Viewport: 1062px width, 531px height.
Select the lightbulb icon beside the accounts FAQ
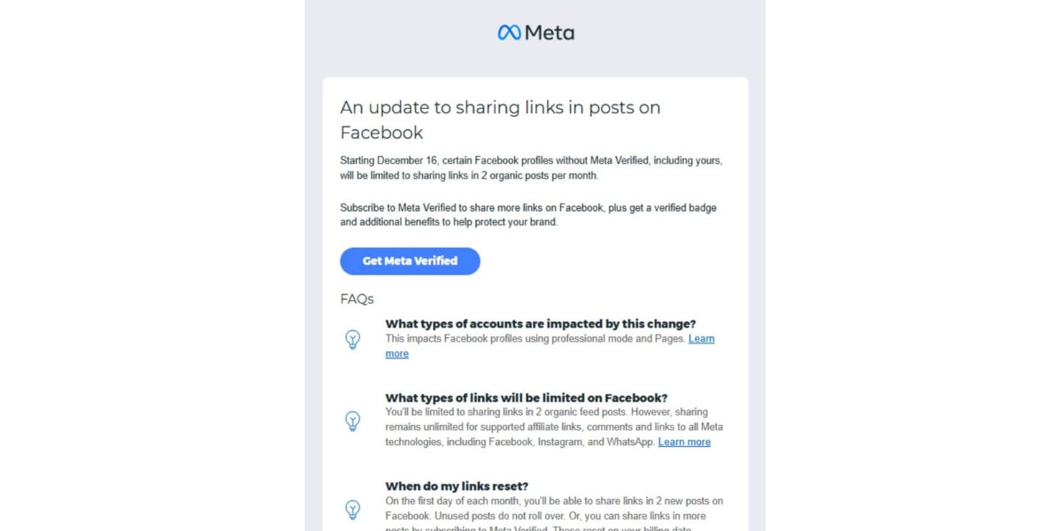click(x=353, y=339)
